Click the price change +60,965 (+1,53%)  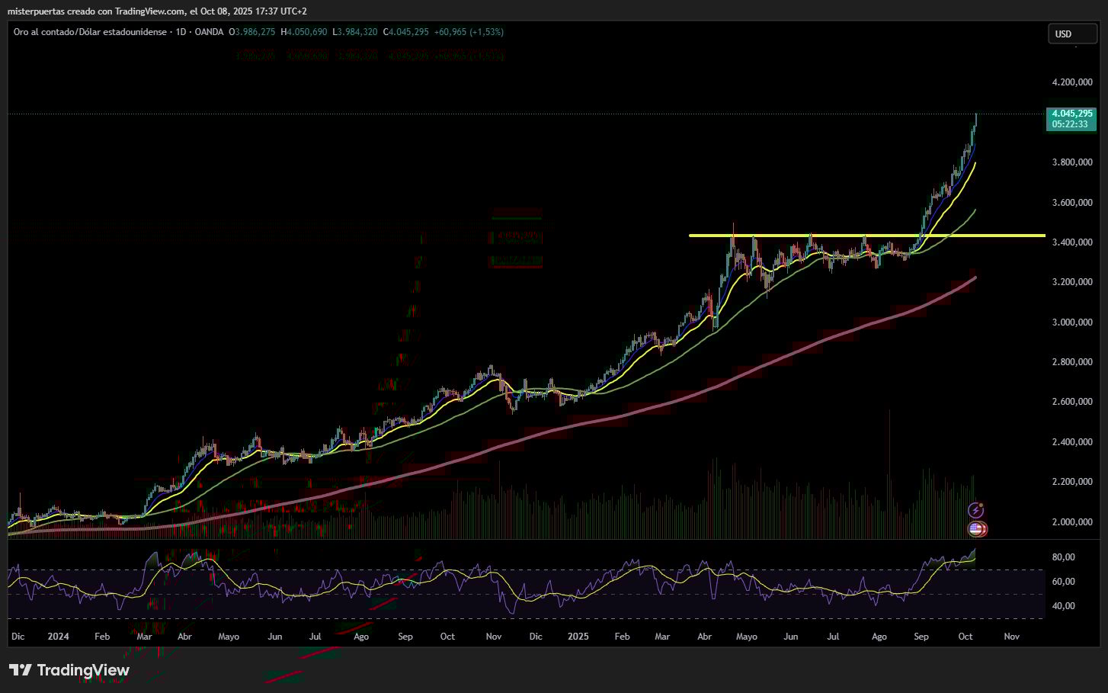(x=469, y=32)
